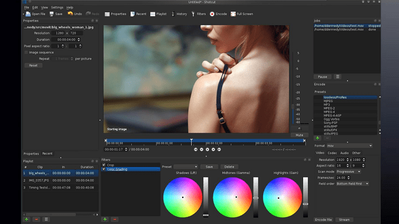This screenshot has height=224, width=399.
Task: Click the Save icon in toolbar
Action: 53,14
